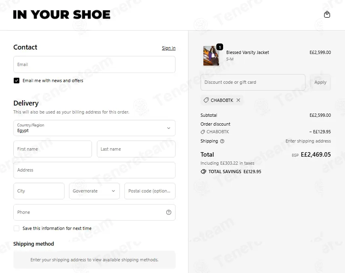Focus the Phone number field
The width and height of the screenshot is (345, 273).
[x=94, y=212]
